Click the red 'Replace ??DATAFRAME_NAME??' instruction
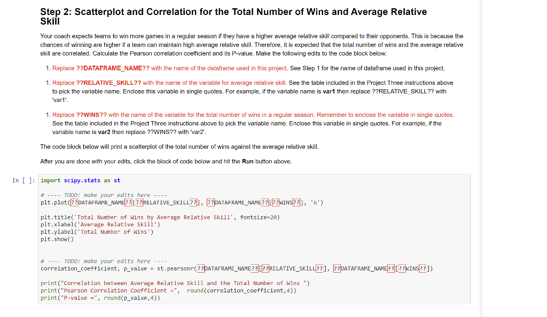Image resolution: width=547 pixels, height=317 pixels. point(170,68)
